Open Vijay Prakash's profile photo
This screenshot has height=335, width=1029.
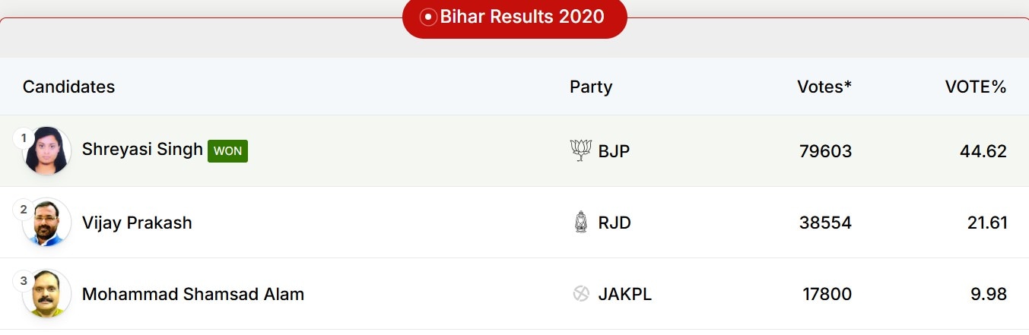[x=47, y=223]
